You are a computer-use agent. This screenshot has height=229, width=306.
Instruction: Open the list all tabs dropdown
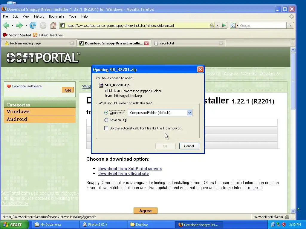pyautogui.click(x=293, y=43)
